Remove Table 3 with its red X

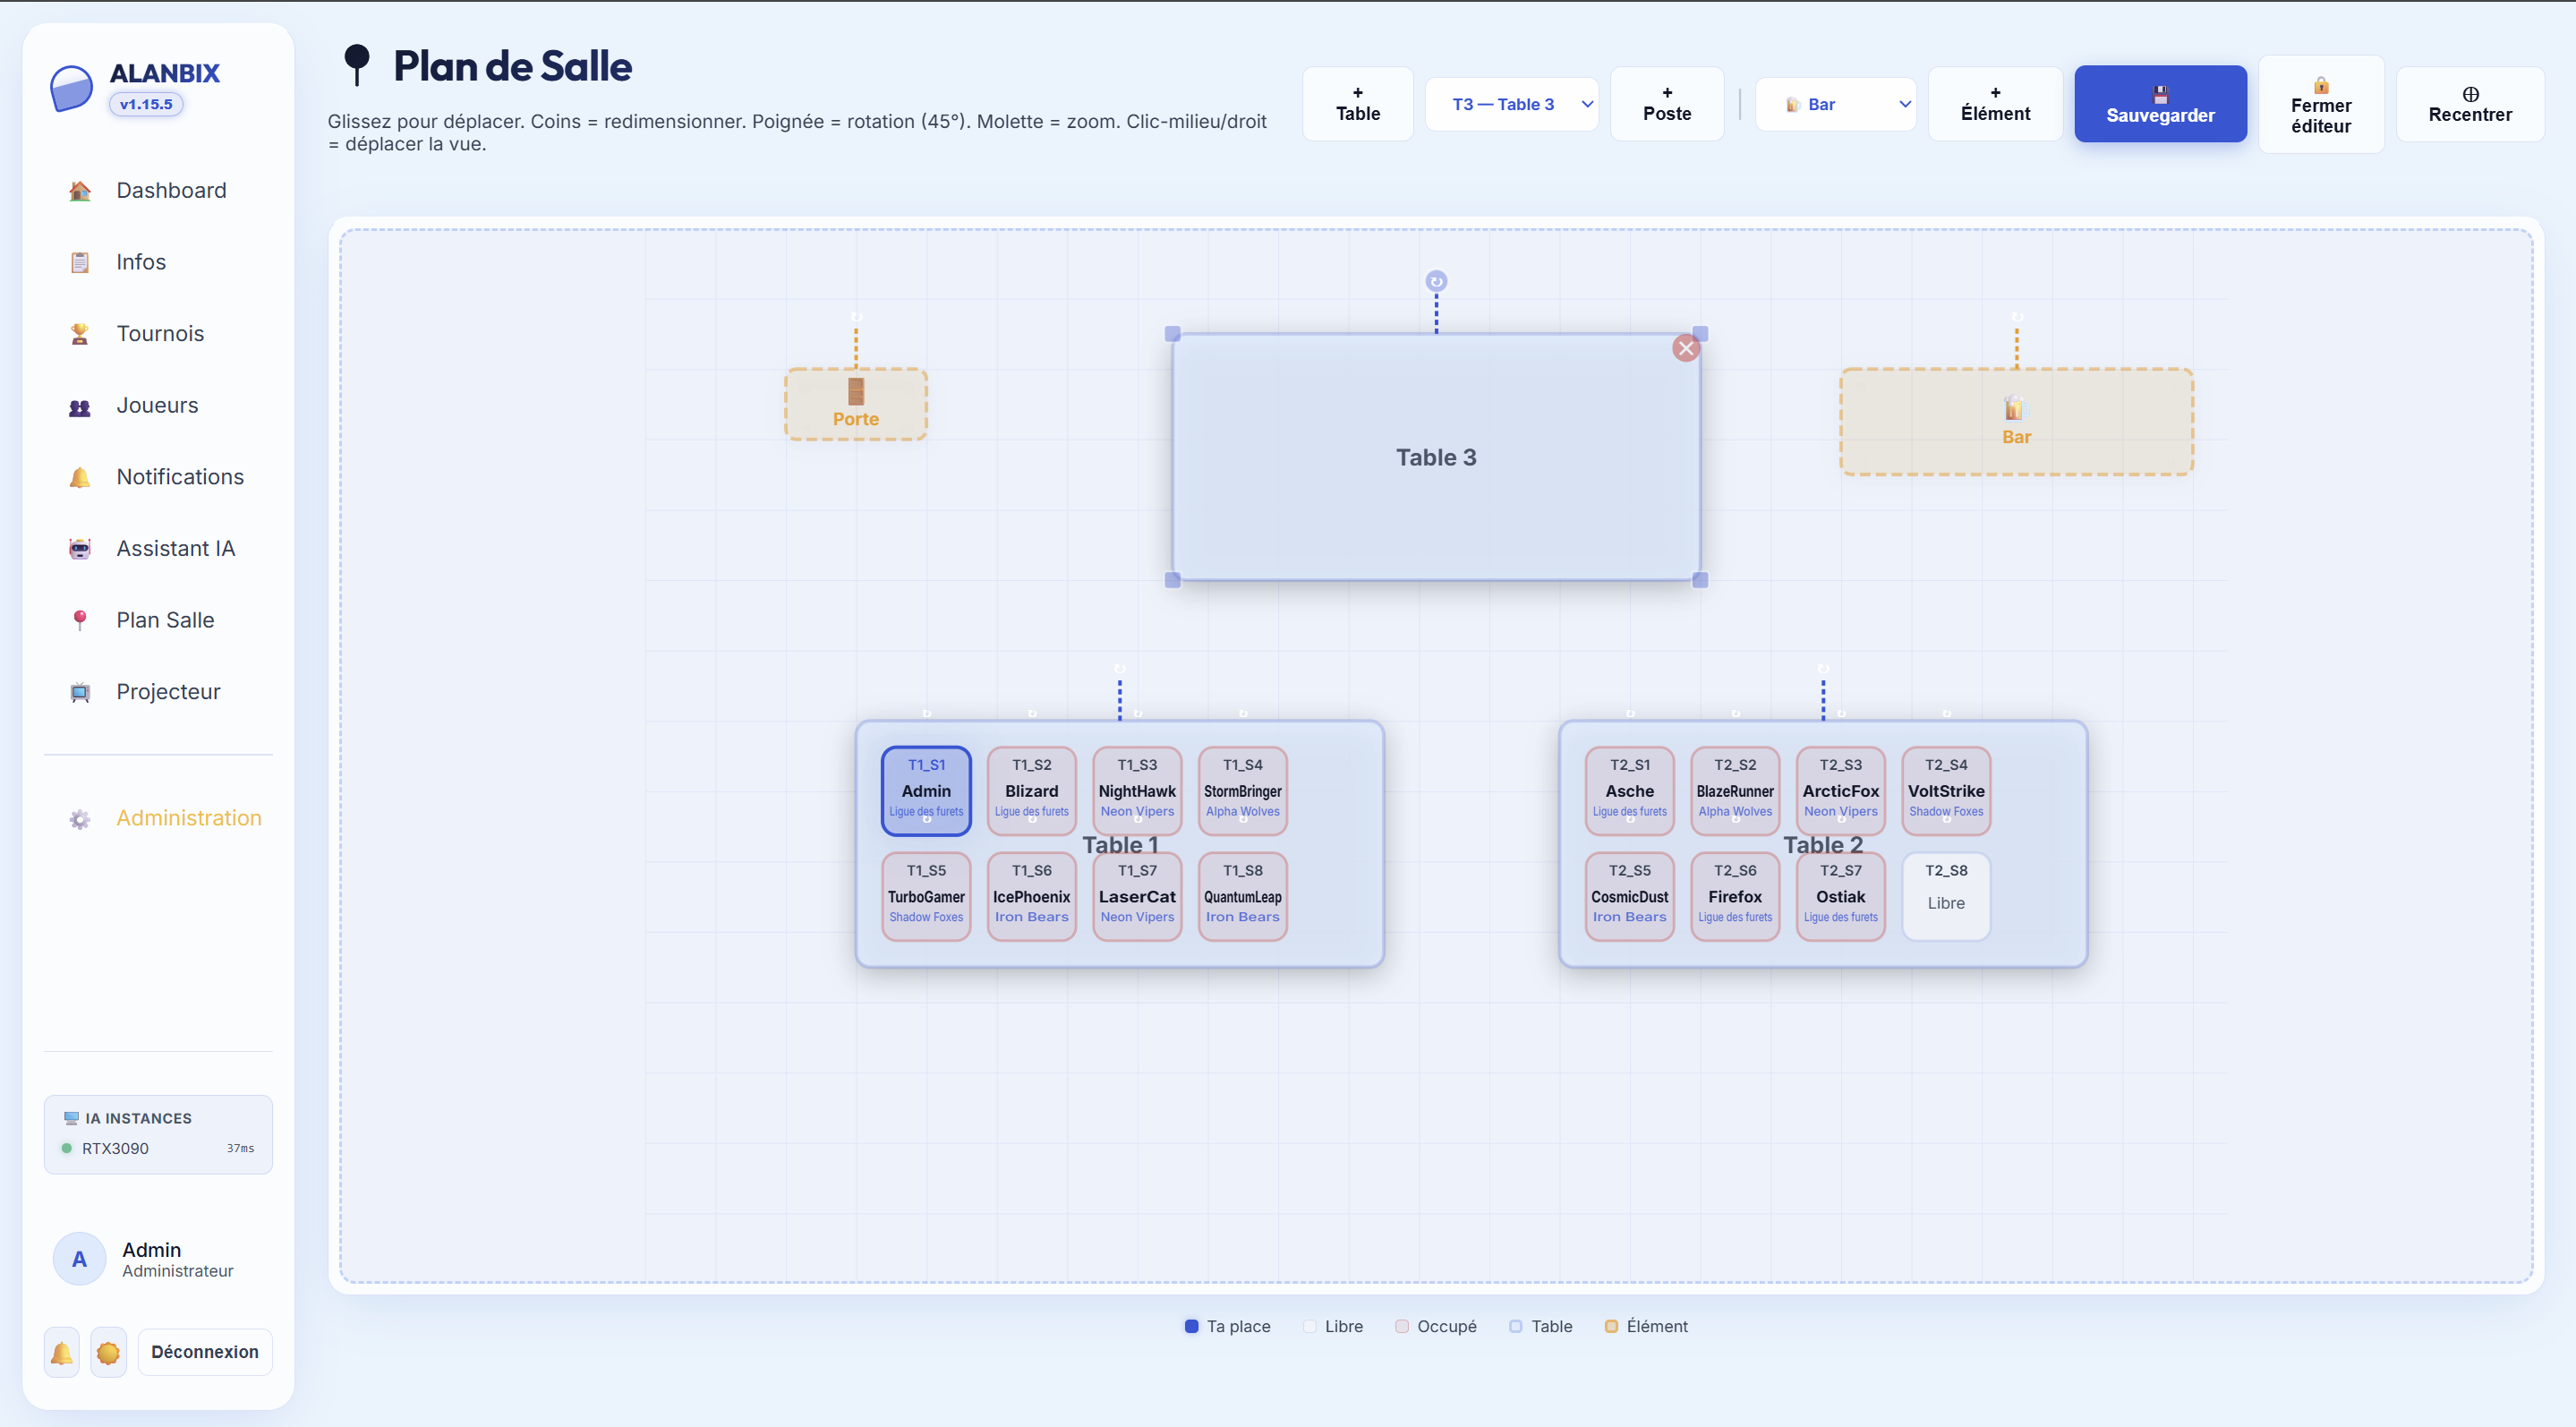point(1686,348)
